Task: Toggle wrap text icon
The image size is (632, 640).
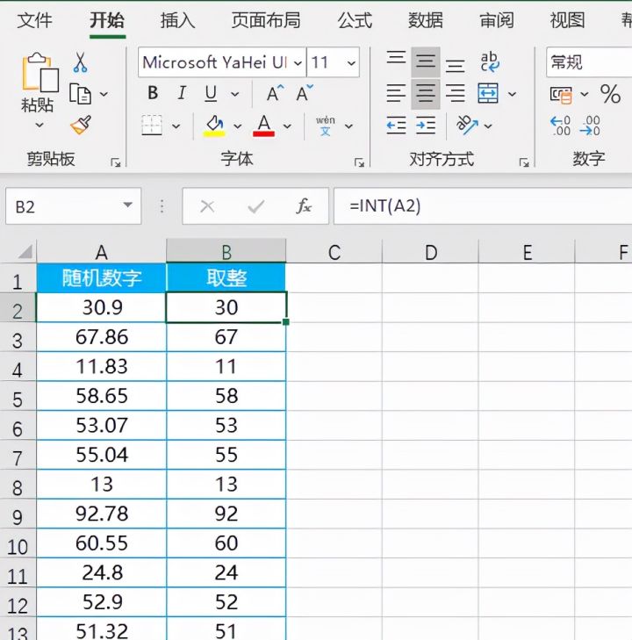Action: (489, 62)
